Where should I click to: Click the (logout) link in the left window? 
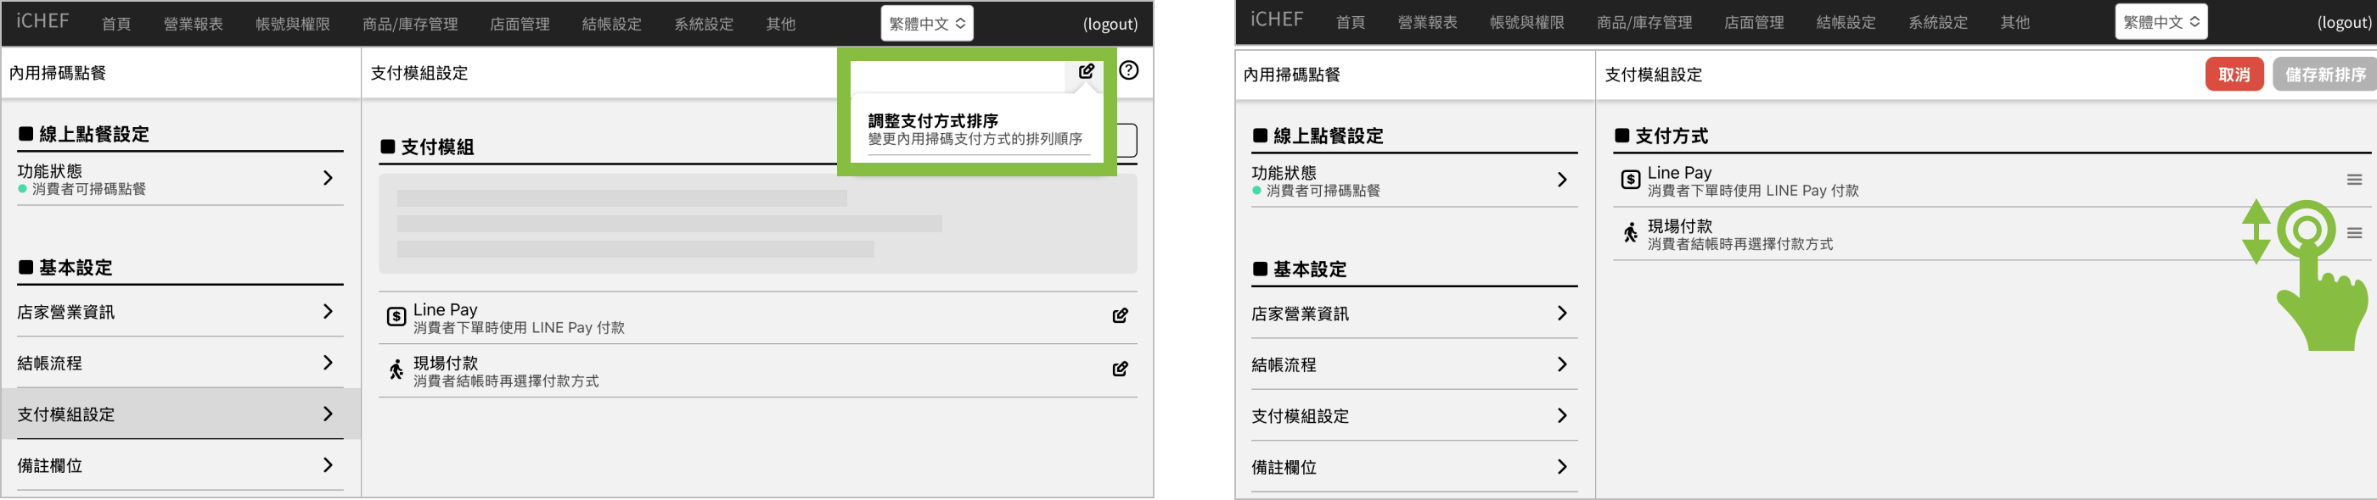(x=1110, y=24)
